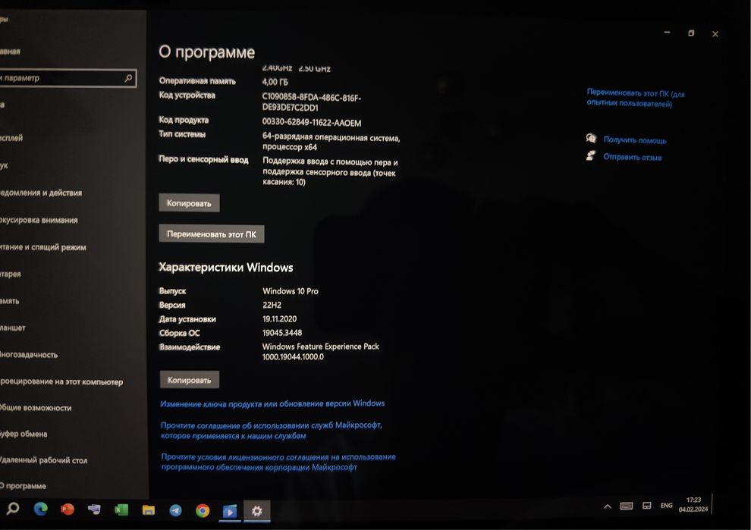Open Переименовать этот ПК (для опытных пользователей) link
The height and width of the screenshot is (530, 751).
point(636,98)
